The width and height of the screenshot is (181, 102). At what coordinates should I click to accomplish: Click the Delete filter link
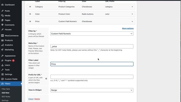(x=37, y=99)
